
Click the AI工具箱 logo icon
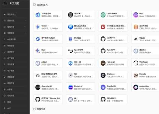5,3
